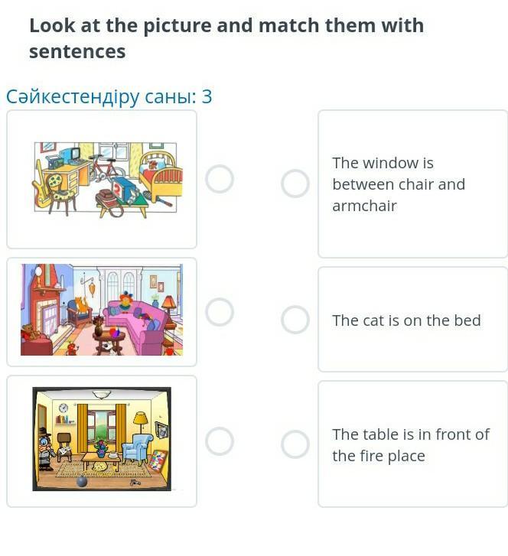Choose the radio for 'The table is in front of the fire place'

295,444
